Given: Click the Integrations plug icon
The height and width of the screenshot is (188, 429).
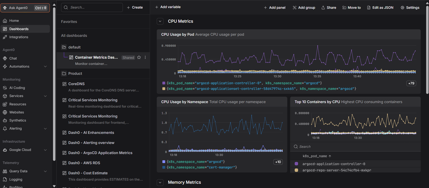Looking at the screenshot, I should pyautogui.click(x=5, y=37).
